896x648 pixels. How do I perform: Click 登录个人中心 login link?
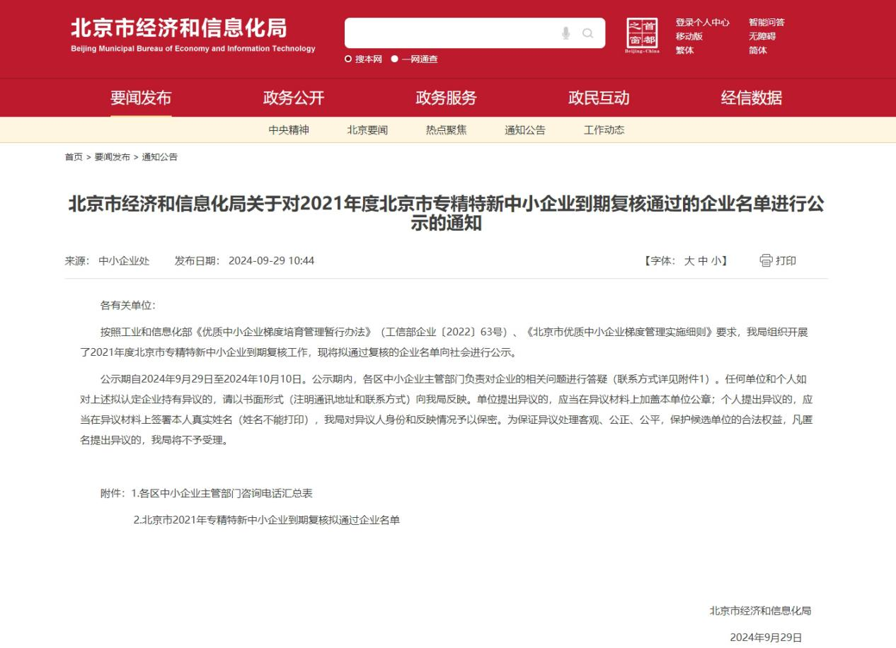[x=702, y=23]
